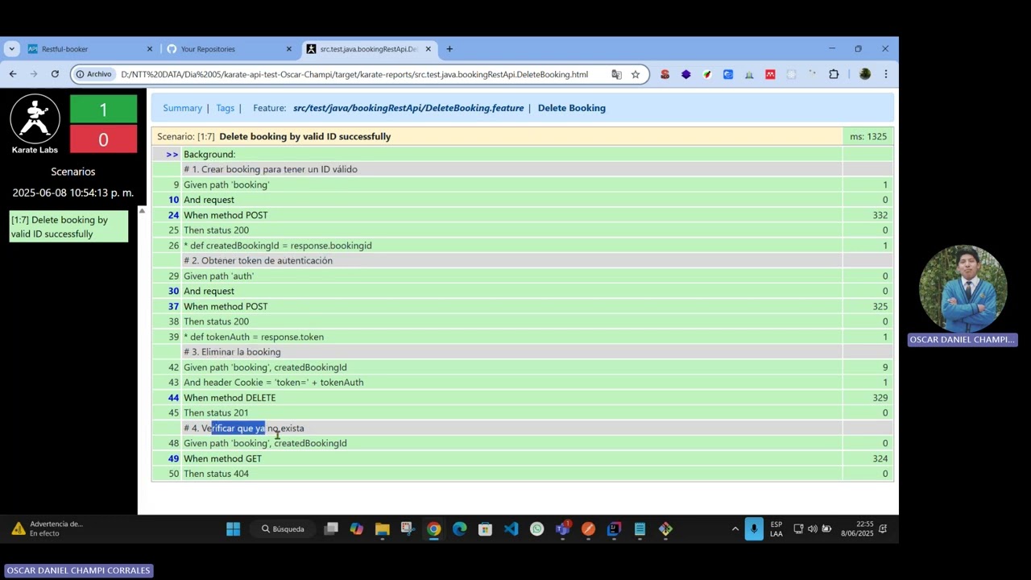Click the ESP LAA language indicator
Viewport: 1031px width, 580px height.
tap(776, 529)
